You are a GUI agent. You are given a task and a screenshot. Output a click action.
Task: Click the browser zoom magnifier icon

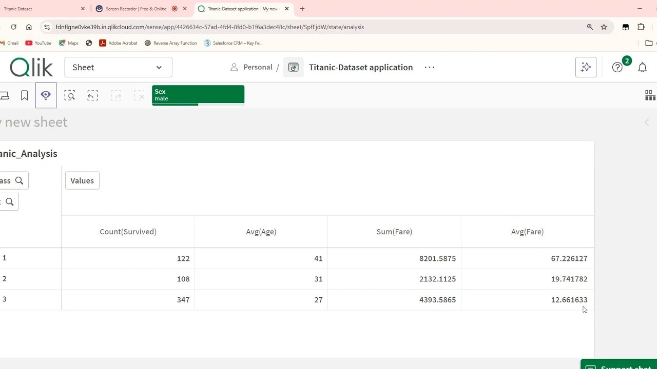[590, 27]
